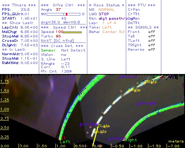
Task: Click the Timers section header
Action: coord(19,5)
